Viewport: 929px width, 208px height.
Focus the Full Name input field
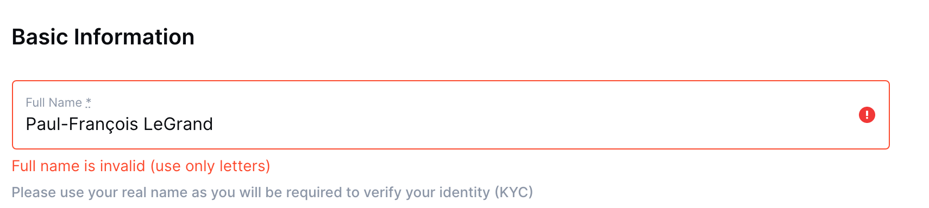(450, 115)
